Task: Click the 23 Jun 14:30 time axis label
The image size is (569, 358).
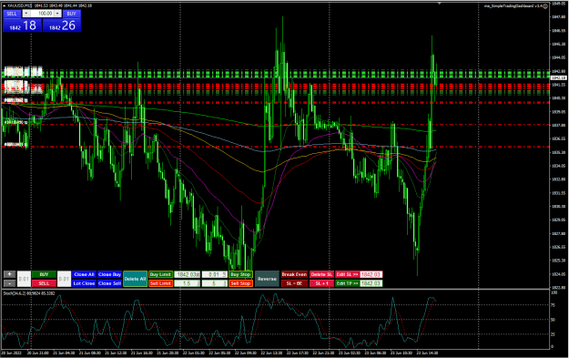Action: (427, 353)
